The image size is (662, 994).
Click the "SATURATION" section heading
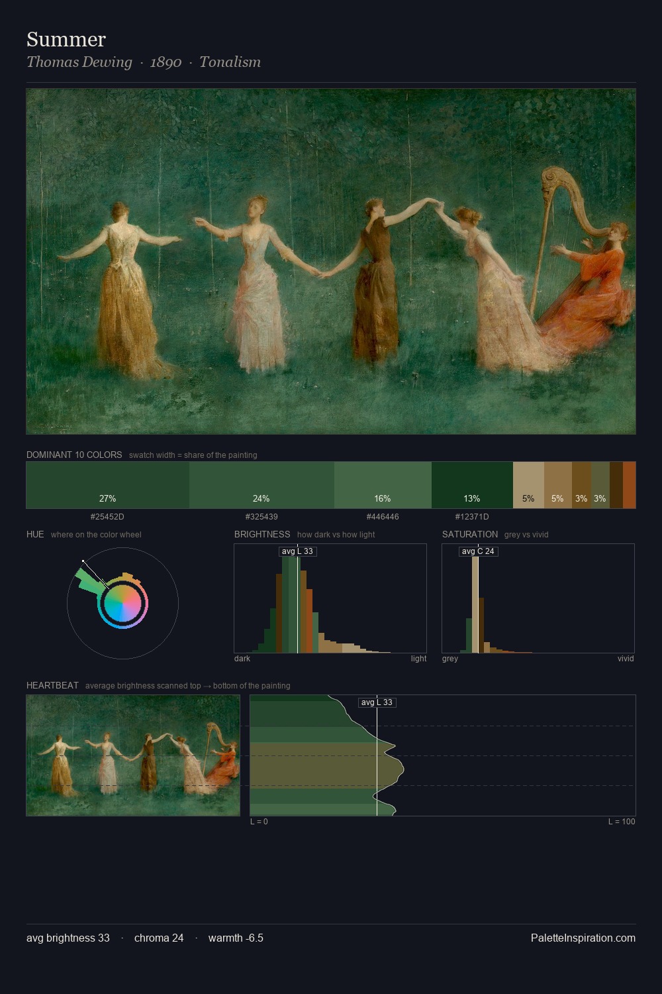pos(470,534)
